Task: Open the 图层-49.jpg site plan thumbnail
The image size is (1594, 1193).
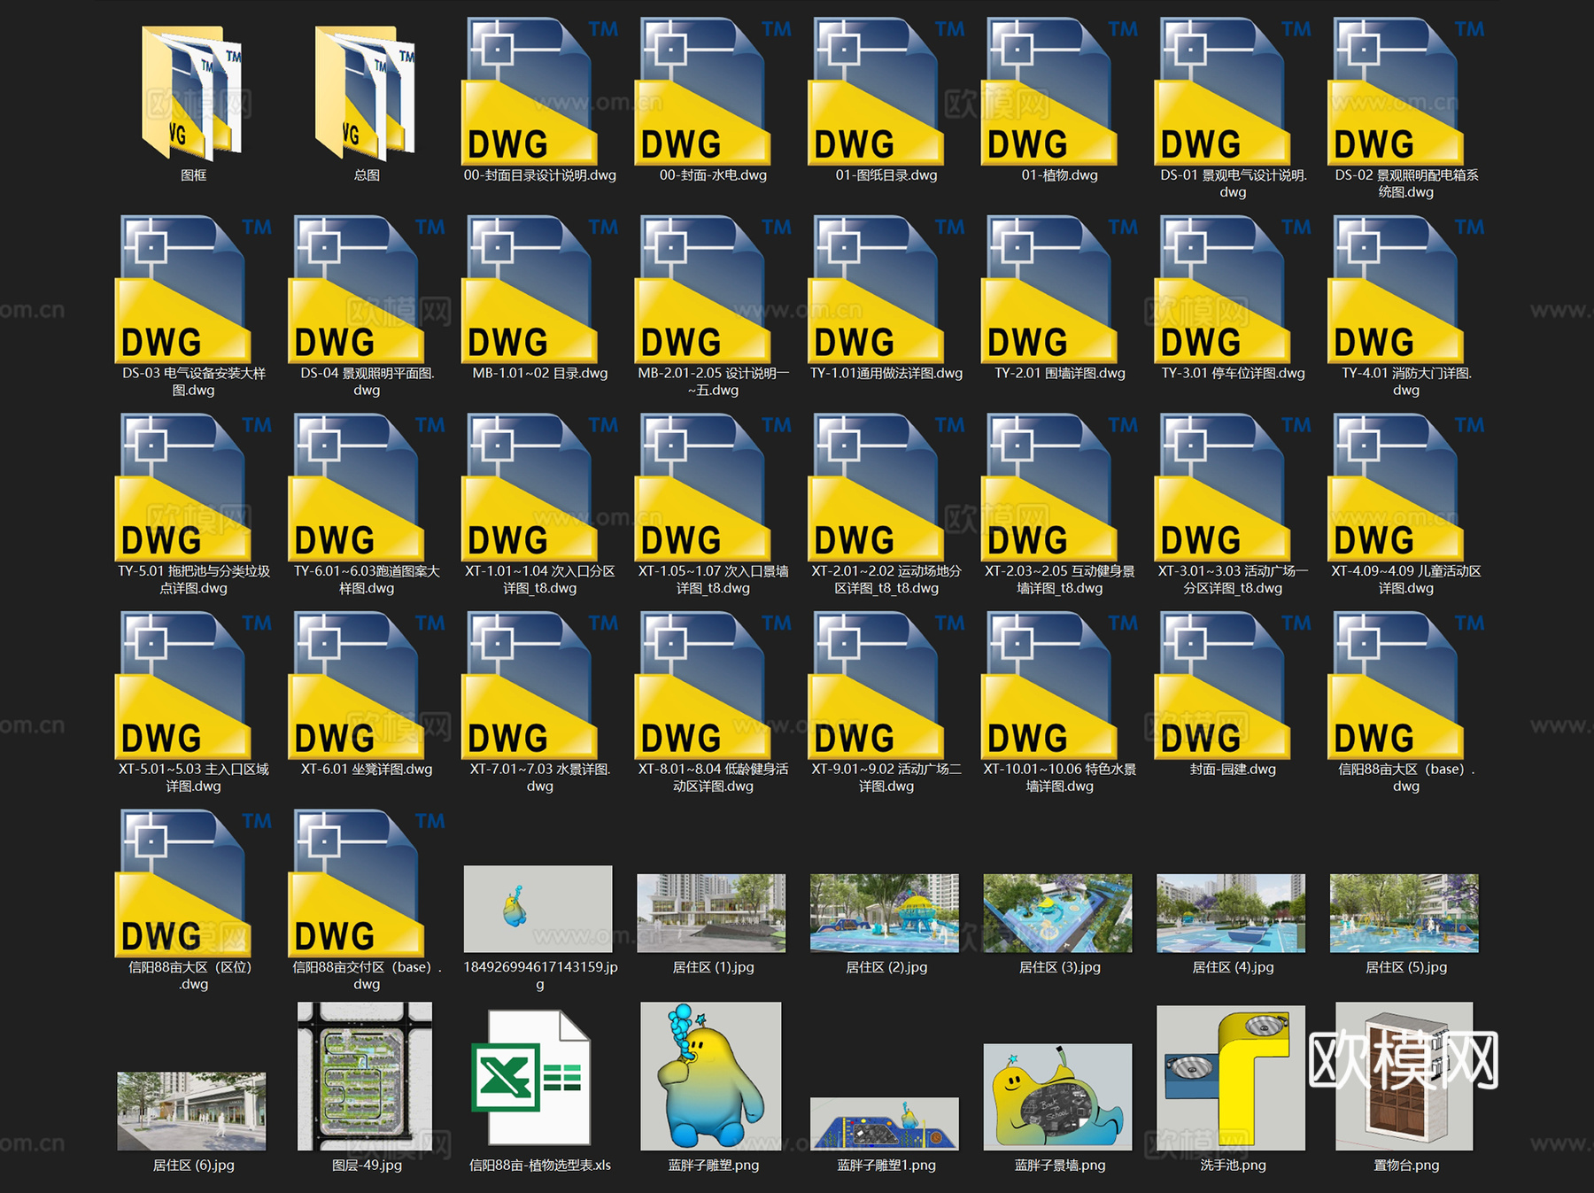Action: click(365, 1076)
